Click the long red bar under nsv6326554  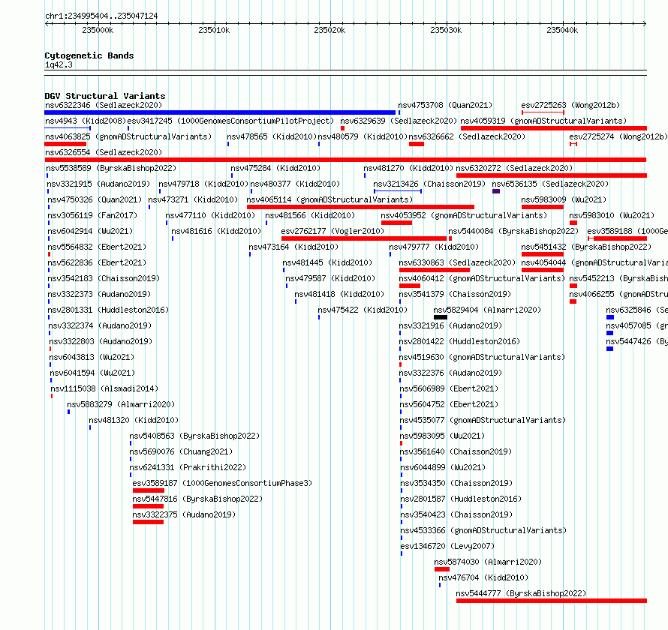[x=345, y=160]
